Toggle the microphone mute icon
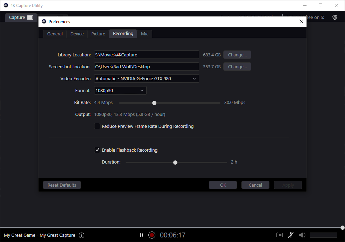The height and width of the screenshot is (242, 345). coord(291,235)
